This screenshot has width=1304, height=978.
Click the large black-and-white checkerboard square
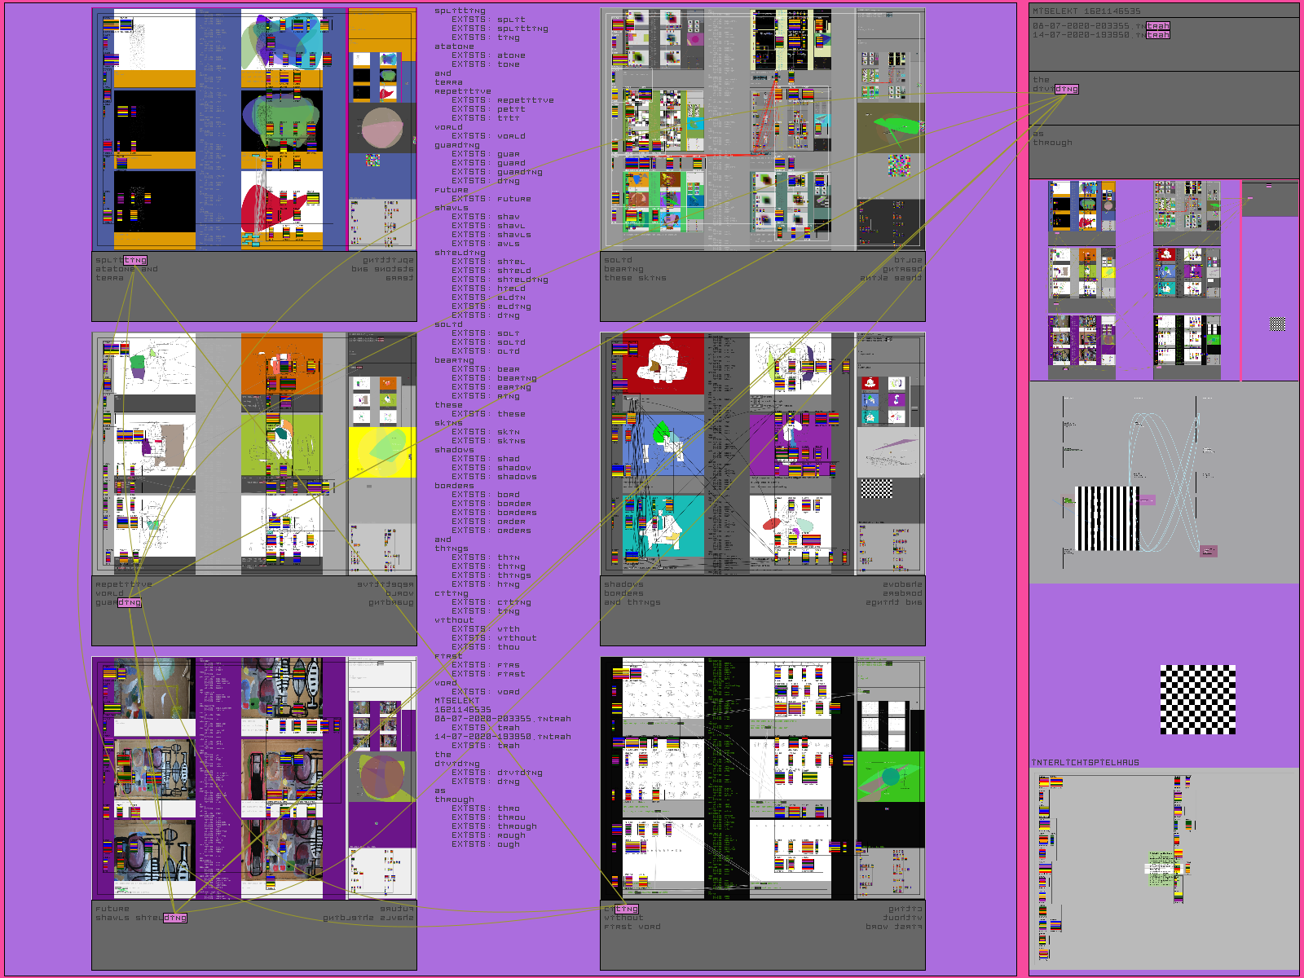pyautogui.click(x=1197, y=699)
